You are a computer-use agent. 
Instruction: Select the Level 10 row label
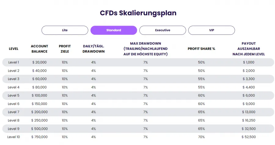click(x=13, y=137)
